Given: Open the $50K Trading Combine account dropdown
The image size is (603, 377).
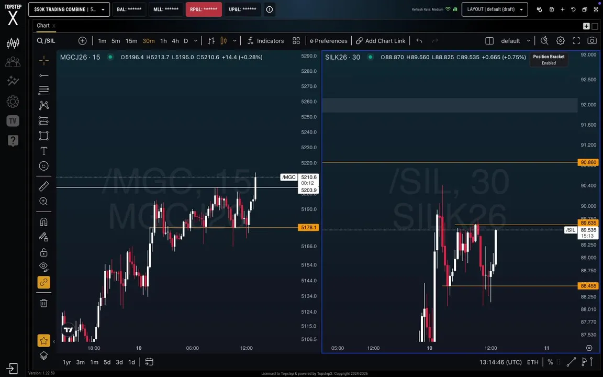Looking at the screenshot, I should (x=69, y=9).
